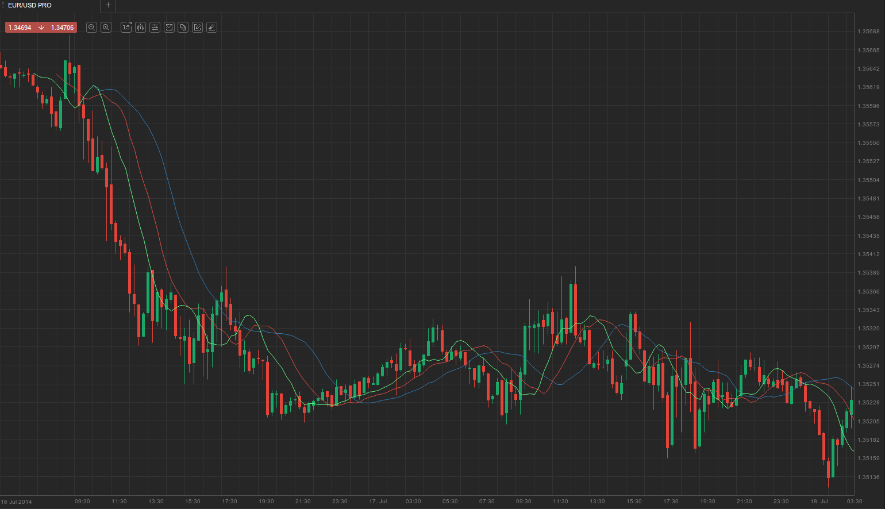This screenshot has height=509, width=885.
Task: Click the overlapping squares duplicate icon
Action: [x=183, y=28]
